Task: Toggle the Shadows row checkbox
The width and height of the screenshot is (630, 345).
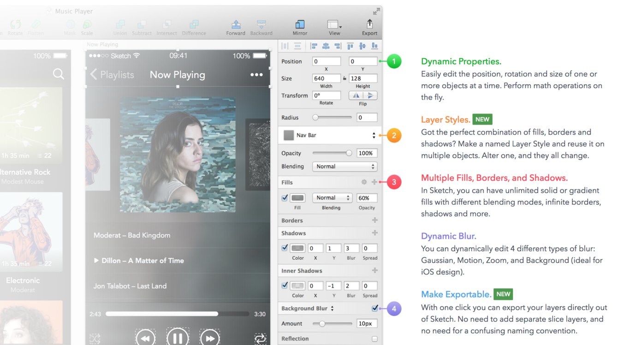Action: pos(285,248)
